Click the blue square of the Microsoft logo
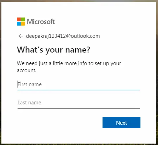158x145 pixels. coord(19,23)
